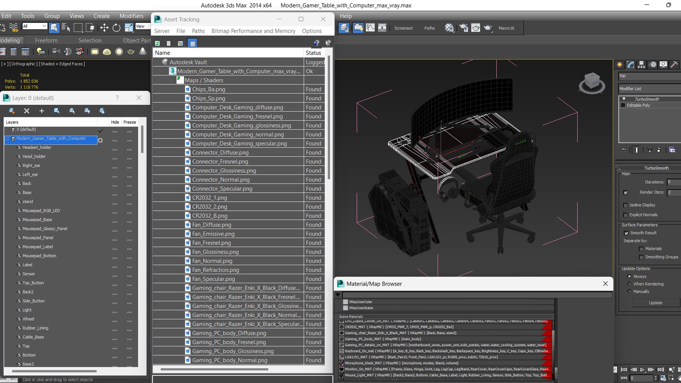This screenshot has height=383, width=681.
Task: Open the Modifiers menu
Action: pos(132,16)
